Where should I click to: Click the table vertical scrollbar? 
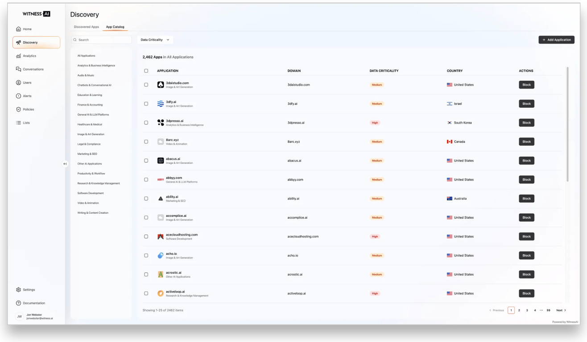(567, 124)
